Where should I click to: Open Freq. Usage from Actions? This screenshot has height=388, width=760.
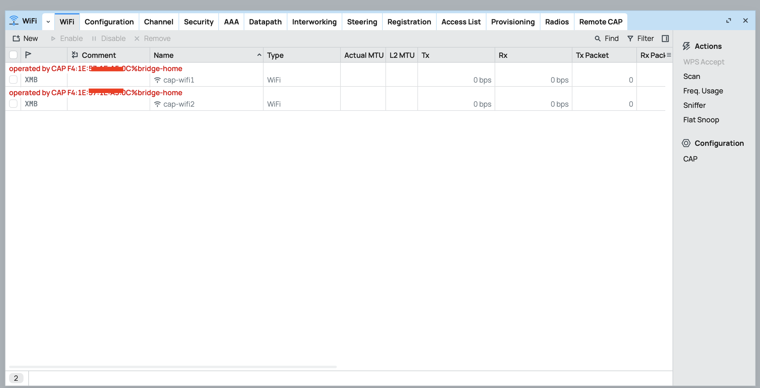click(703, 91)
